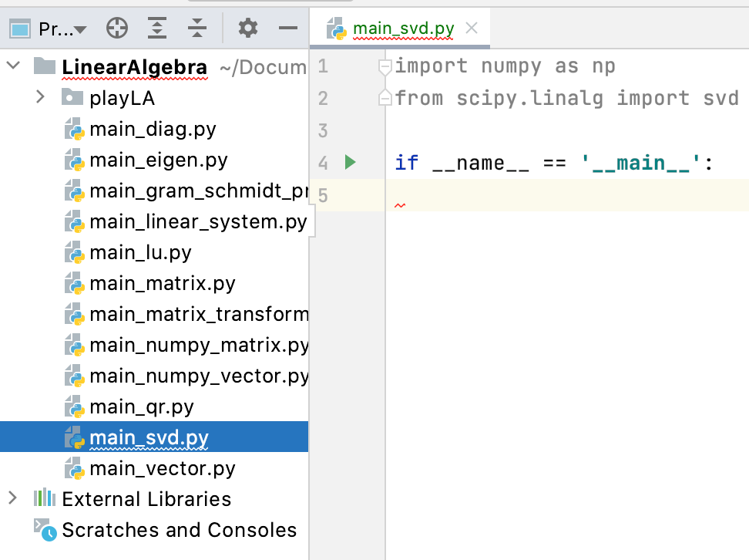Screen dimensions: 749x560
Task: Click the highlighted main_svd.py tree row
Action: click(x=154, y=437)
